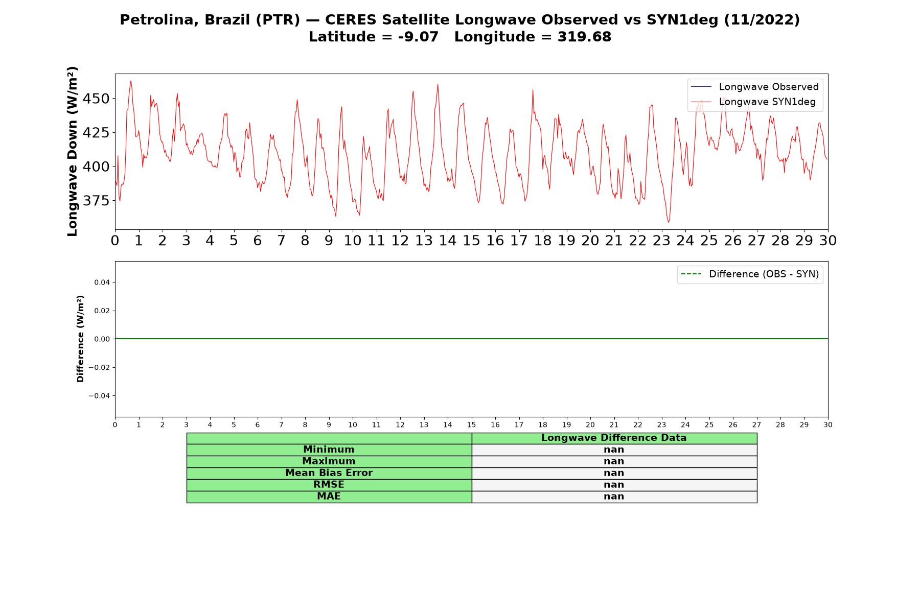Image resolution: width=920 pixels, height=613 pixels.
Task: Click the Difference (W/m²) y-axis label
Action: [x=80, y=339]
